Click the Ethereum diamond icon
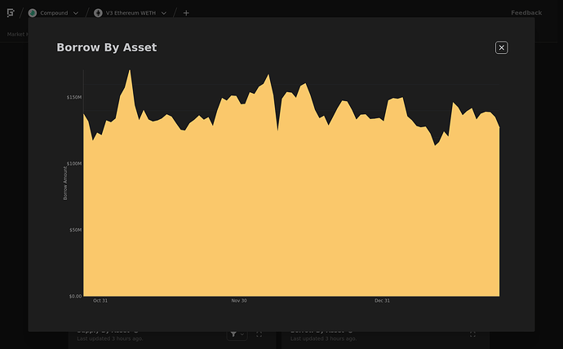This screenshot has width=563, height=349. tap(98, 13)
